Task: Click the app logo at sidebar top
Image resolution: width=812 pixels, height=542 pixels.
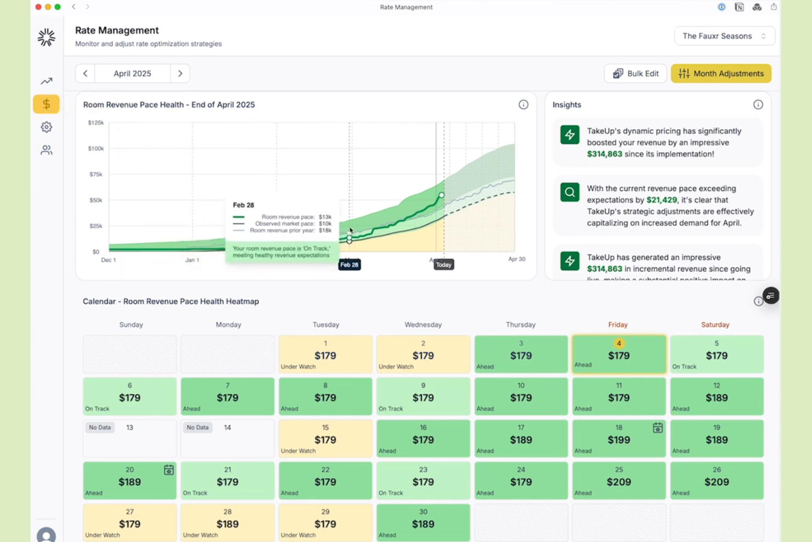Action: coord(46,37)
